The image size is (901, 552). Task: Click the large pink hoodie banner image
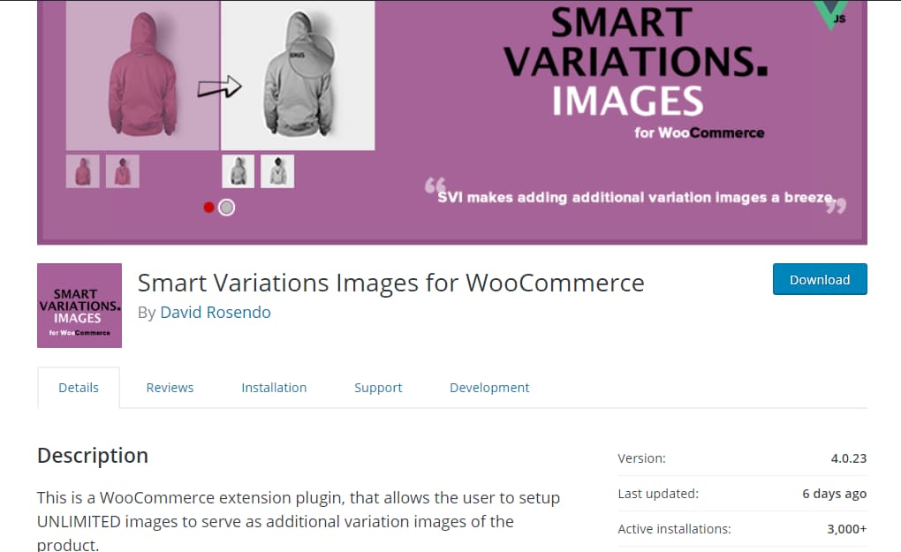[x=141, y=75]
